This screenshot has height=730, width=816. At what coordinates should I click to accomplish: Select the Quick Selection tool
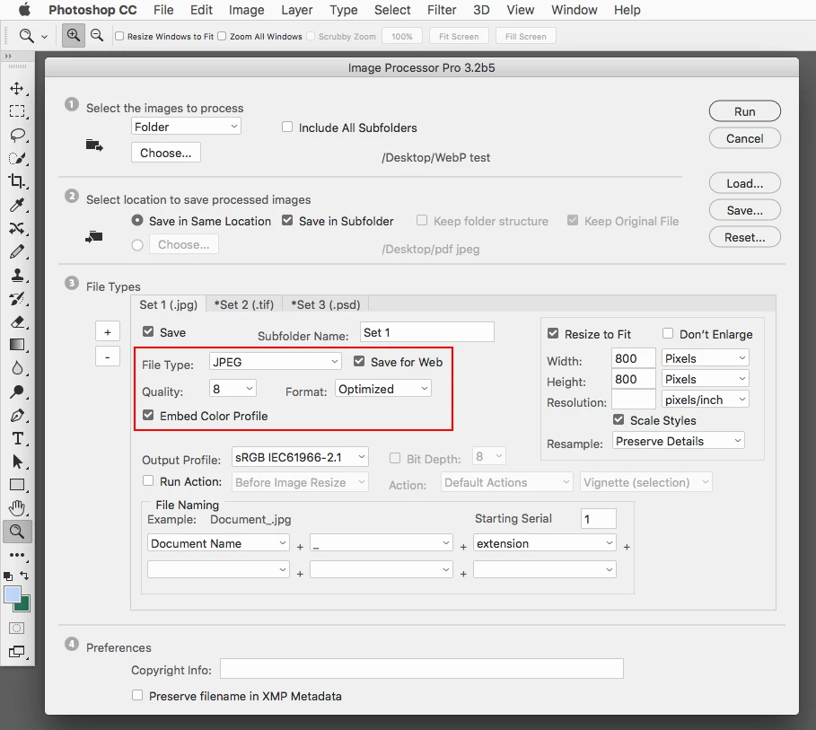point(17,158)
